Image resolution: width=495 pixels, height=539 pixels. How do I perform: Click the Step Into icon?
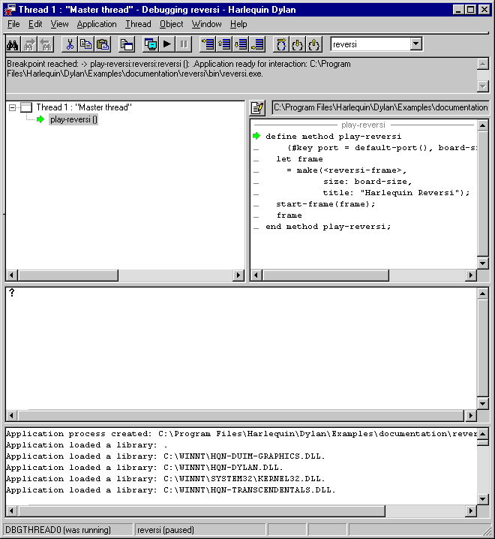298,44
